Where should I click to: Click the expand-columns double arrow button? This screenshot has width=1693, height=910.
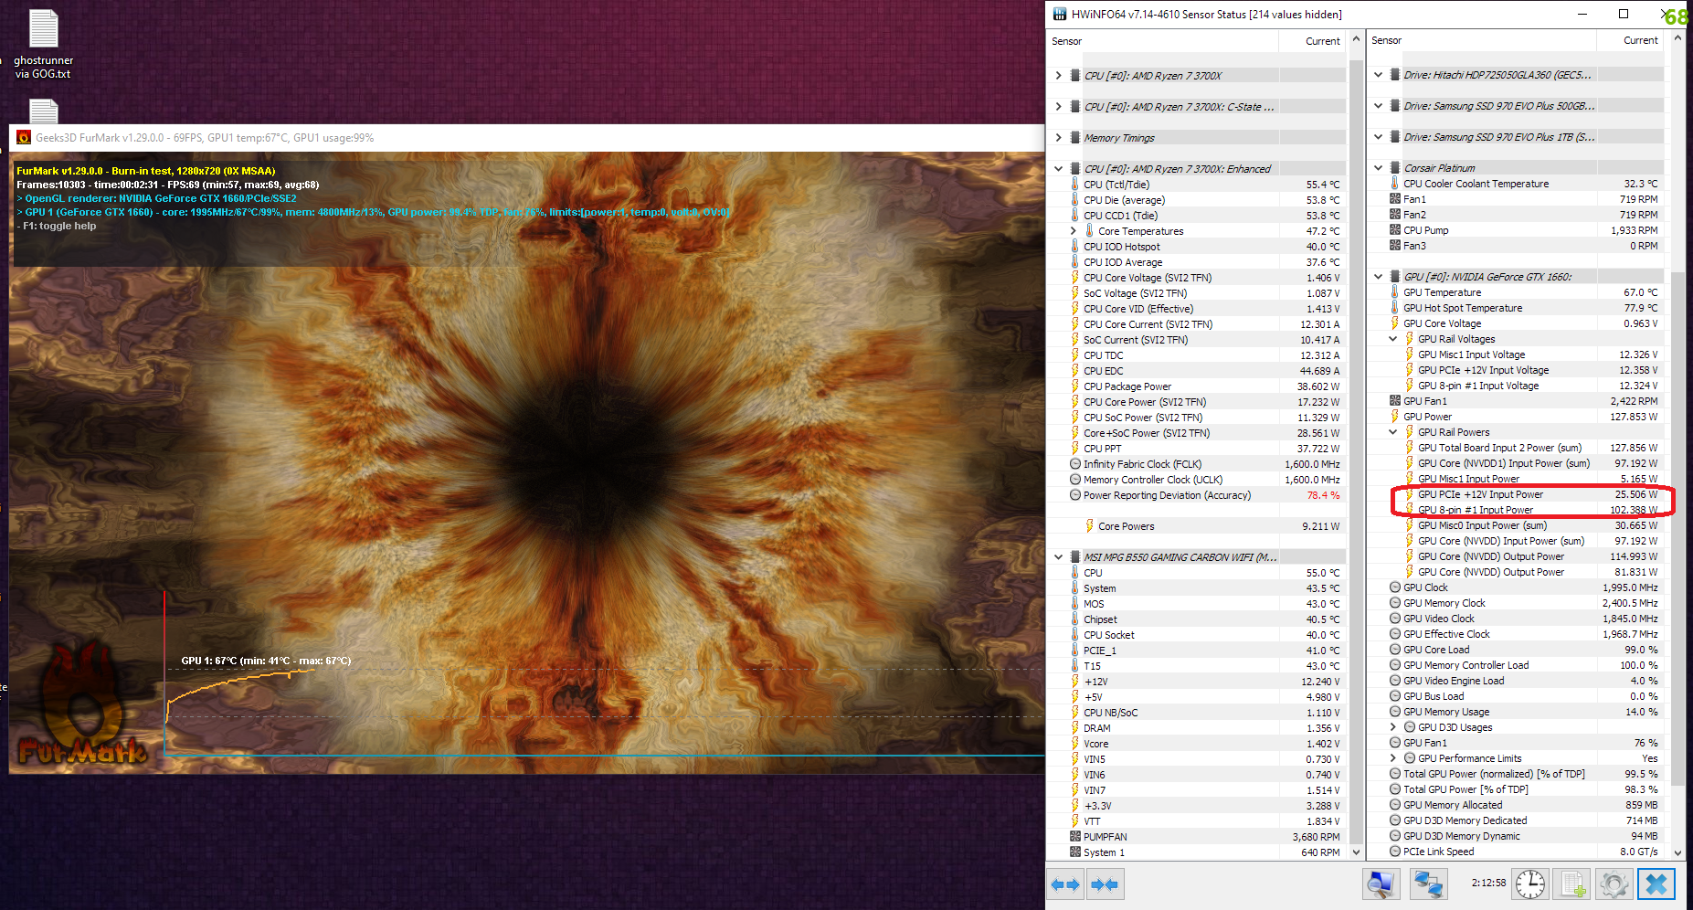pyautogui.click(x=1065, y=884)
